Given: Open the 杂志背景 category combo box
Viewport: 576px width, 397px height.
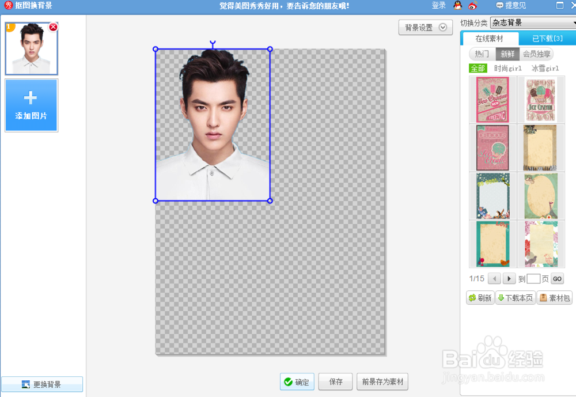Looking at the screenshot, I should (533, 23).
